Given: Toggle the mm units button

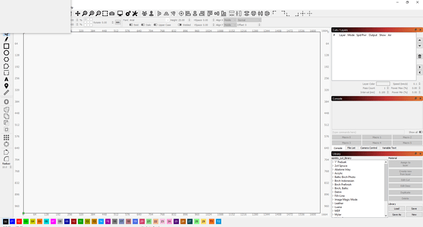Looking at the screenshot, I should point(118,23).
